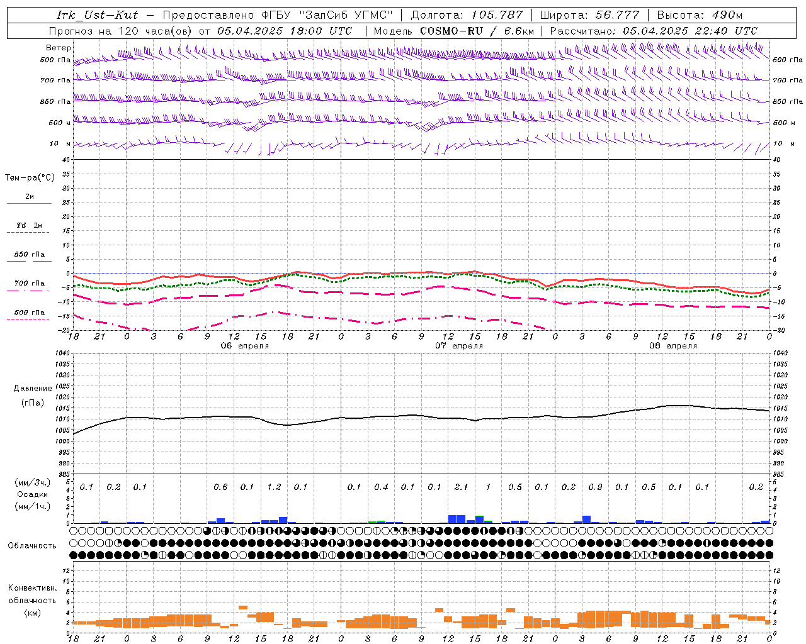Click the '10 м' wind level label on left

(x=60, y=143)
